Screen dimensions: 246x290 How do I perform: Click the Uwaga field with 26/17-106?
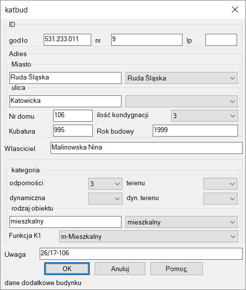(x=141, y=254)
